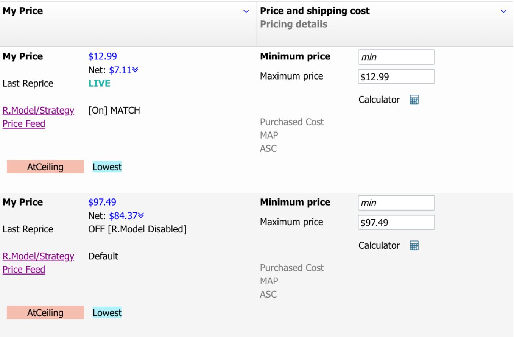Open R.Model/Strategy link for the MATCH item
514x337 pixels.
(38, 111)
